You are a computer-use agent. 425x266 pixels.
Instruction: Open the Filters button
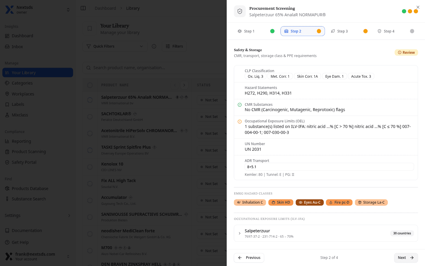click(174, 46)
